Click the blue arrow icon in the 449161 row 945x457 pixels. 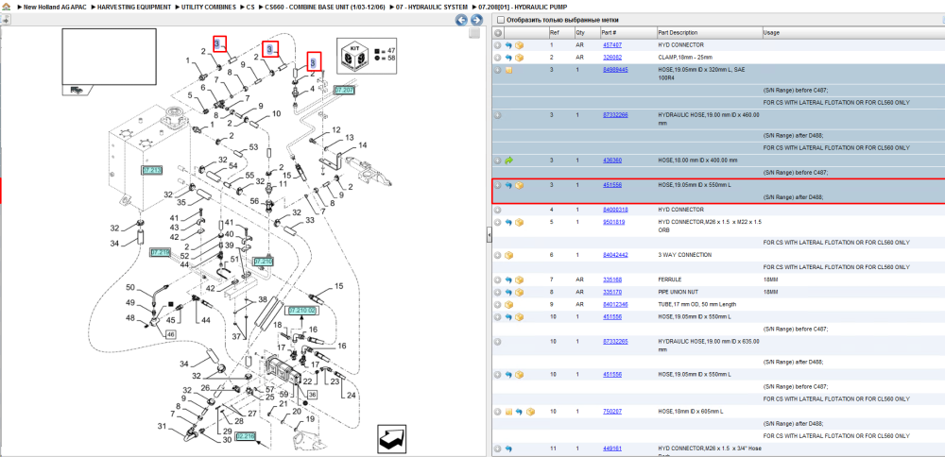click(508, 449)
